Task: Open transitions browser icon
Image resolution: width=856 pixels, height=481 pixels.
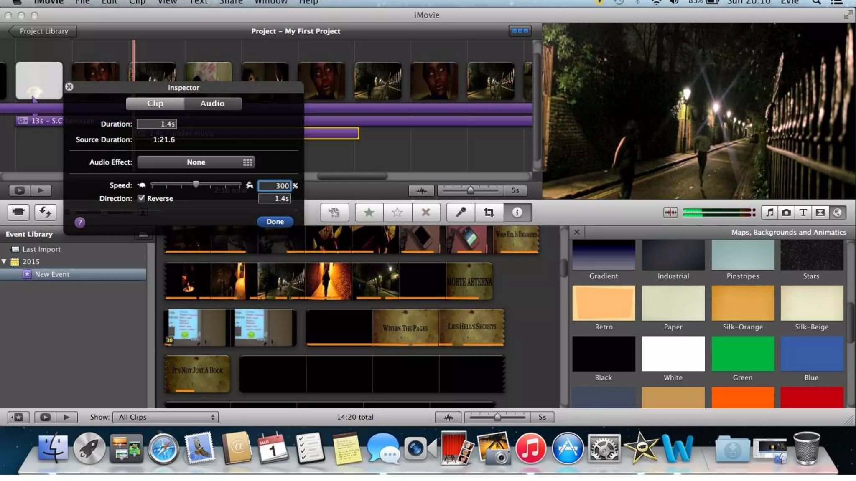Action: 820,213
